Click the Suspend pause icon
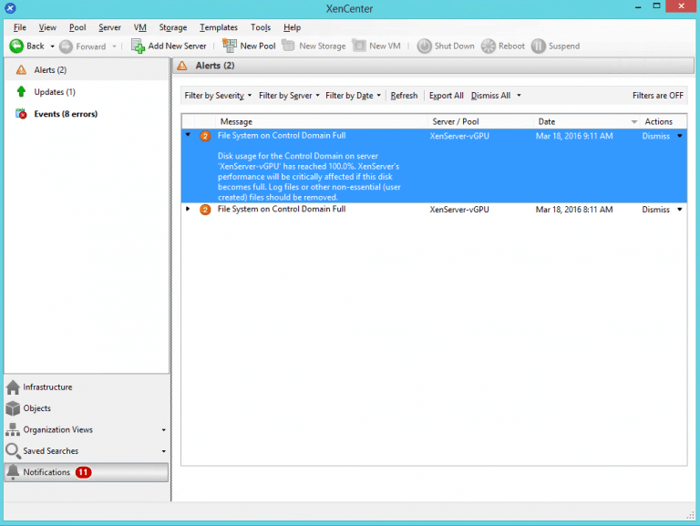Viewport: 700px width, 526px height. tap(539, 46)
